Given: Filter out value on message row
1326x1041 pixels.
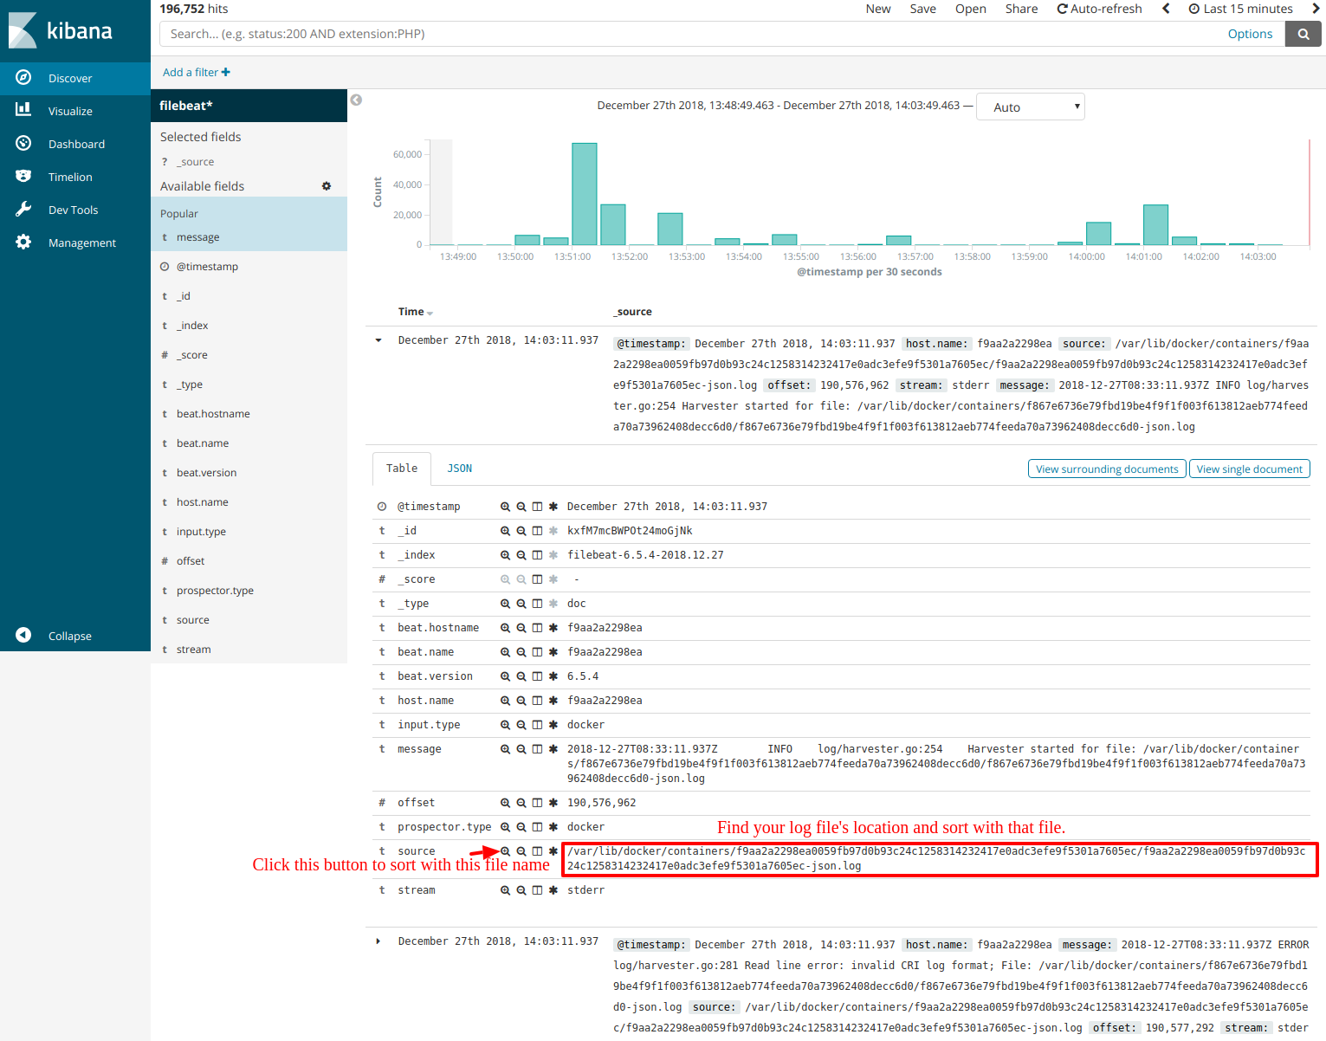Looking at the screenshot, I should point(521,749).
